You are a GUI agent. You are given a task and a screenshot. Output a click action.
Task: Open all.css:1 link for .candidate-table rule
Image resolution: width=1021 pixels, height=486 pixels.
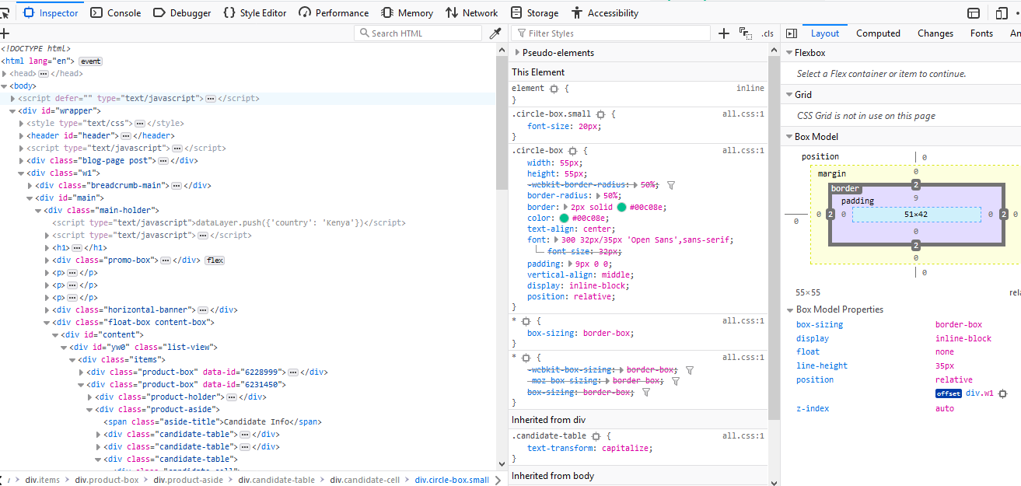743,436
